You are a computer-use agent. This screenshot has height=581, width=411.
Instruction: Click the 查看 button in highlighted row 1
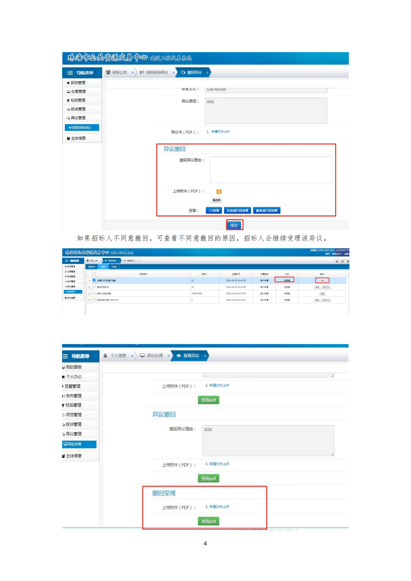(322, 280)
